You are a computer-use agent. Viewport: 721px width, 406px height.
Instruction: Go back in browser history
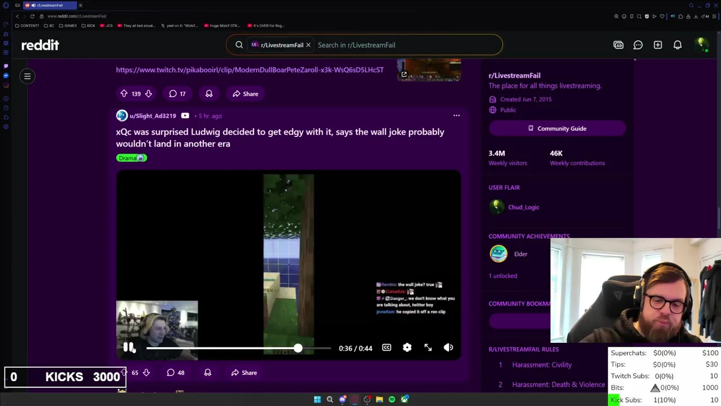tap(17, 16)
